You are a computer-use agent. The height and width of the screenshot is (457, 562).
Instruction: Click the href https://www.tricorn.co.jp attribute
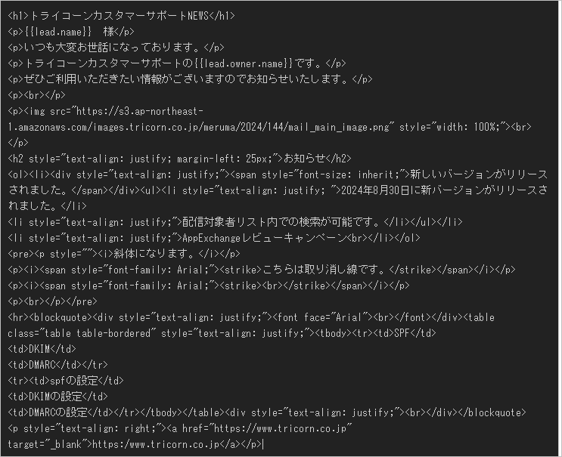pos(262,428)
